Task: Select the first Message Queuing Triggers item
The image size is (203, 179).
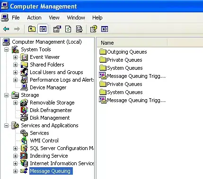Action: 132,76
